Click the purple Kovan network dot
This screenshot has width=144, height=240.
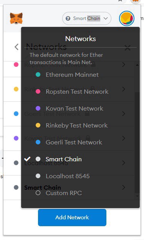[38, 108]
